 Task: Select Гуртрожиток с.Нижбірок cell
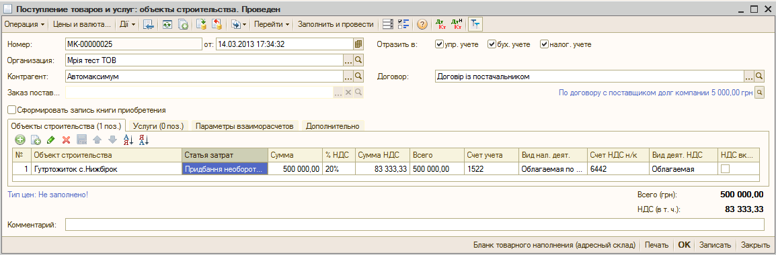click(106, 169)
